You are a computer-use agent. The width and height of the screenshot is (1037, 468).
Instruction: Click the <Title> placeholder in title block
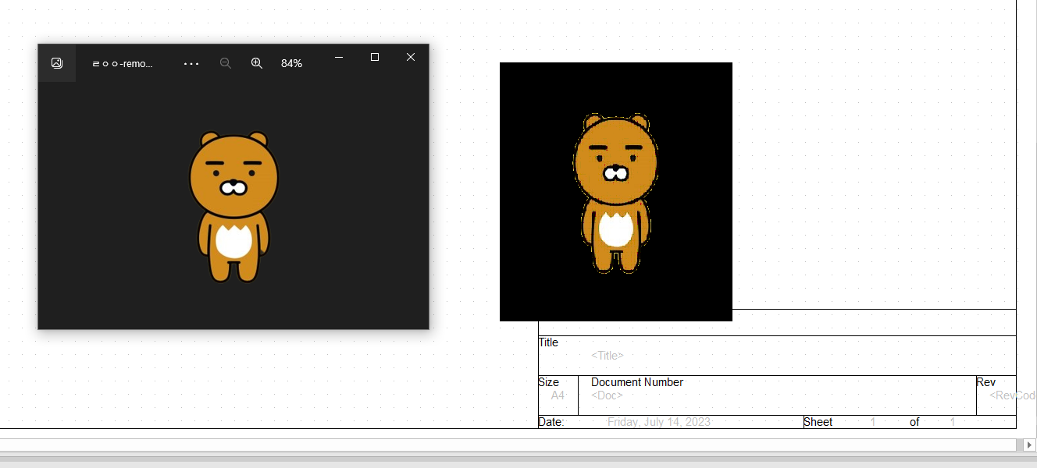[x=608, y=356]
